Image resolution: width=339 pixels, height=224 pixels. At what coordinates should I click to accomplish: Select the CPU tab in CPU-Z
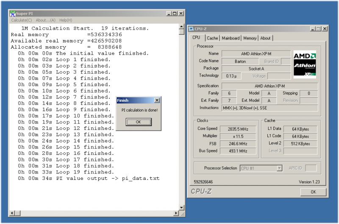point(196,37)
